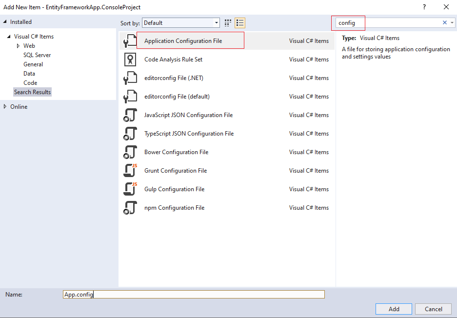Switch to medium icons list view

(x=239, y=22)
